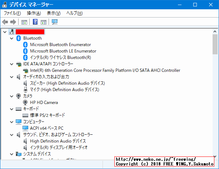Select マイク (High Definition Audio デバイス)

65,90
